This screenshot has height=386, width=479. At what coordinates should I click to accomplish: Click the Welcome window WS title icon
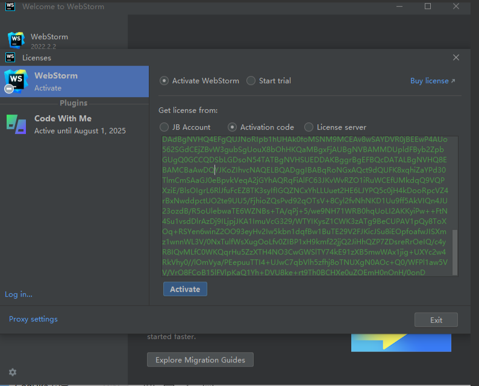(10, 6)
